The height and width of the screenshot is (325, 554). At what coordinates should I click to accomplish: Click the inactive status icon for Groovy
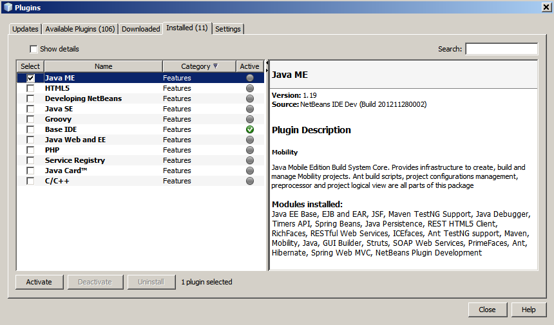point(250,119)
